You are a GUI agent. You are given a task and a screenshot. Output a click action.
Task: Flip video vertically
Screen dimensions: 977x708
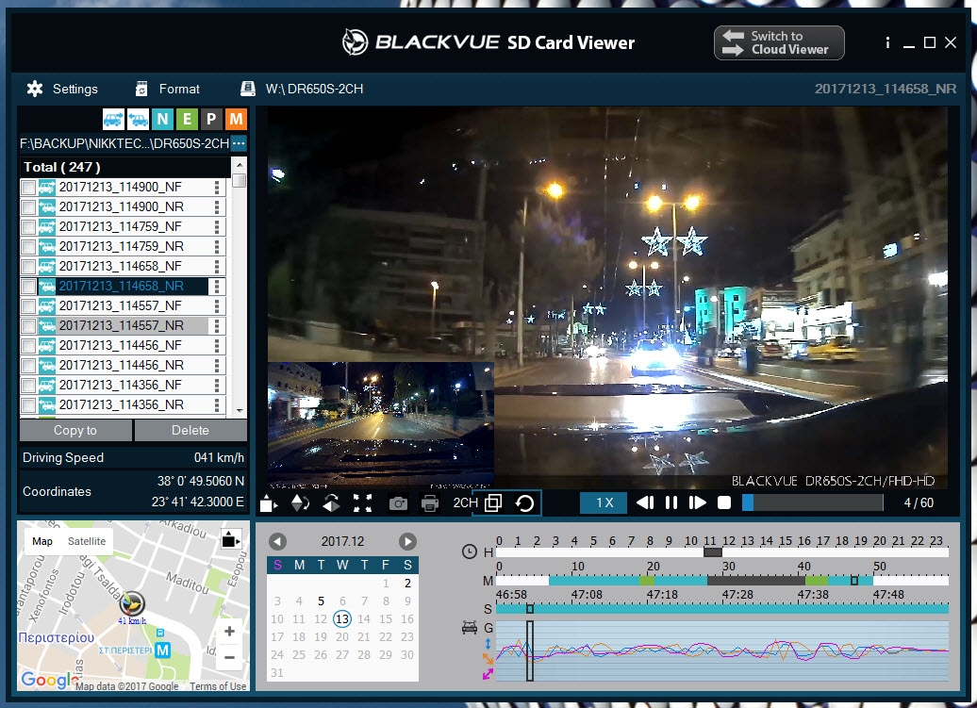pos(300,502)
